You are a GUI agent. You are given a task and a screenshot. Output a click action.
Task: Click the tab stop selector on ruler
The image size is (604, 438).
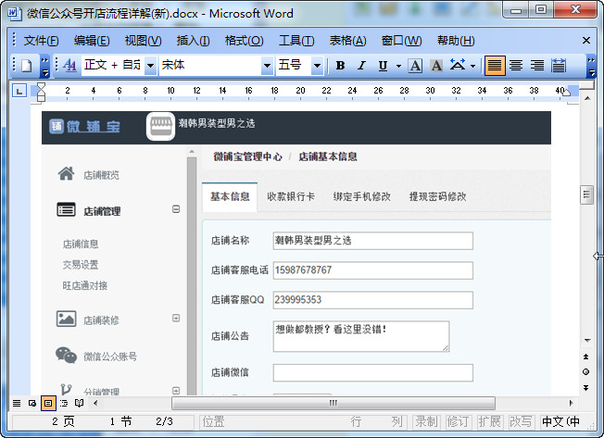click(x=19, y=91)
